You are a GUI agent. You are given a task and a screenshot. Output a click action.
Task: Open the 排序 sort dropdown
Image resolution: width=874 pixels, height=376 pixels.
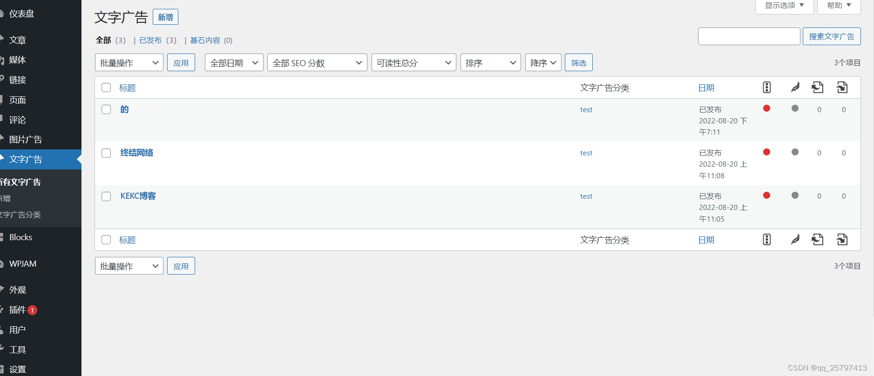point(491,62)
